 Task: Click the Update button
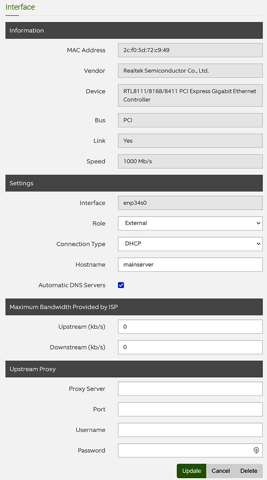click(192, 471)
